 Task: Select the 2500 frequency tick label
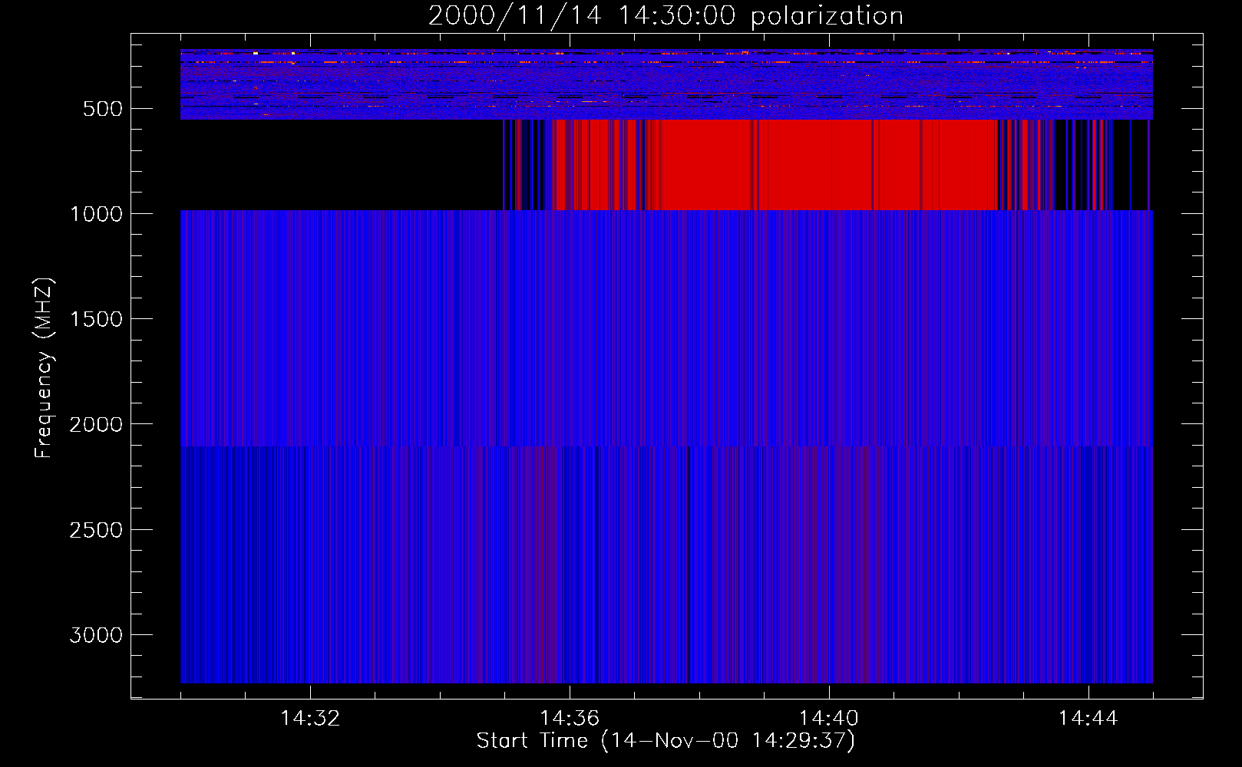point(96,530)
